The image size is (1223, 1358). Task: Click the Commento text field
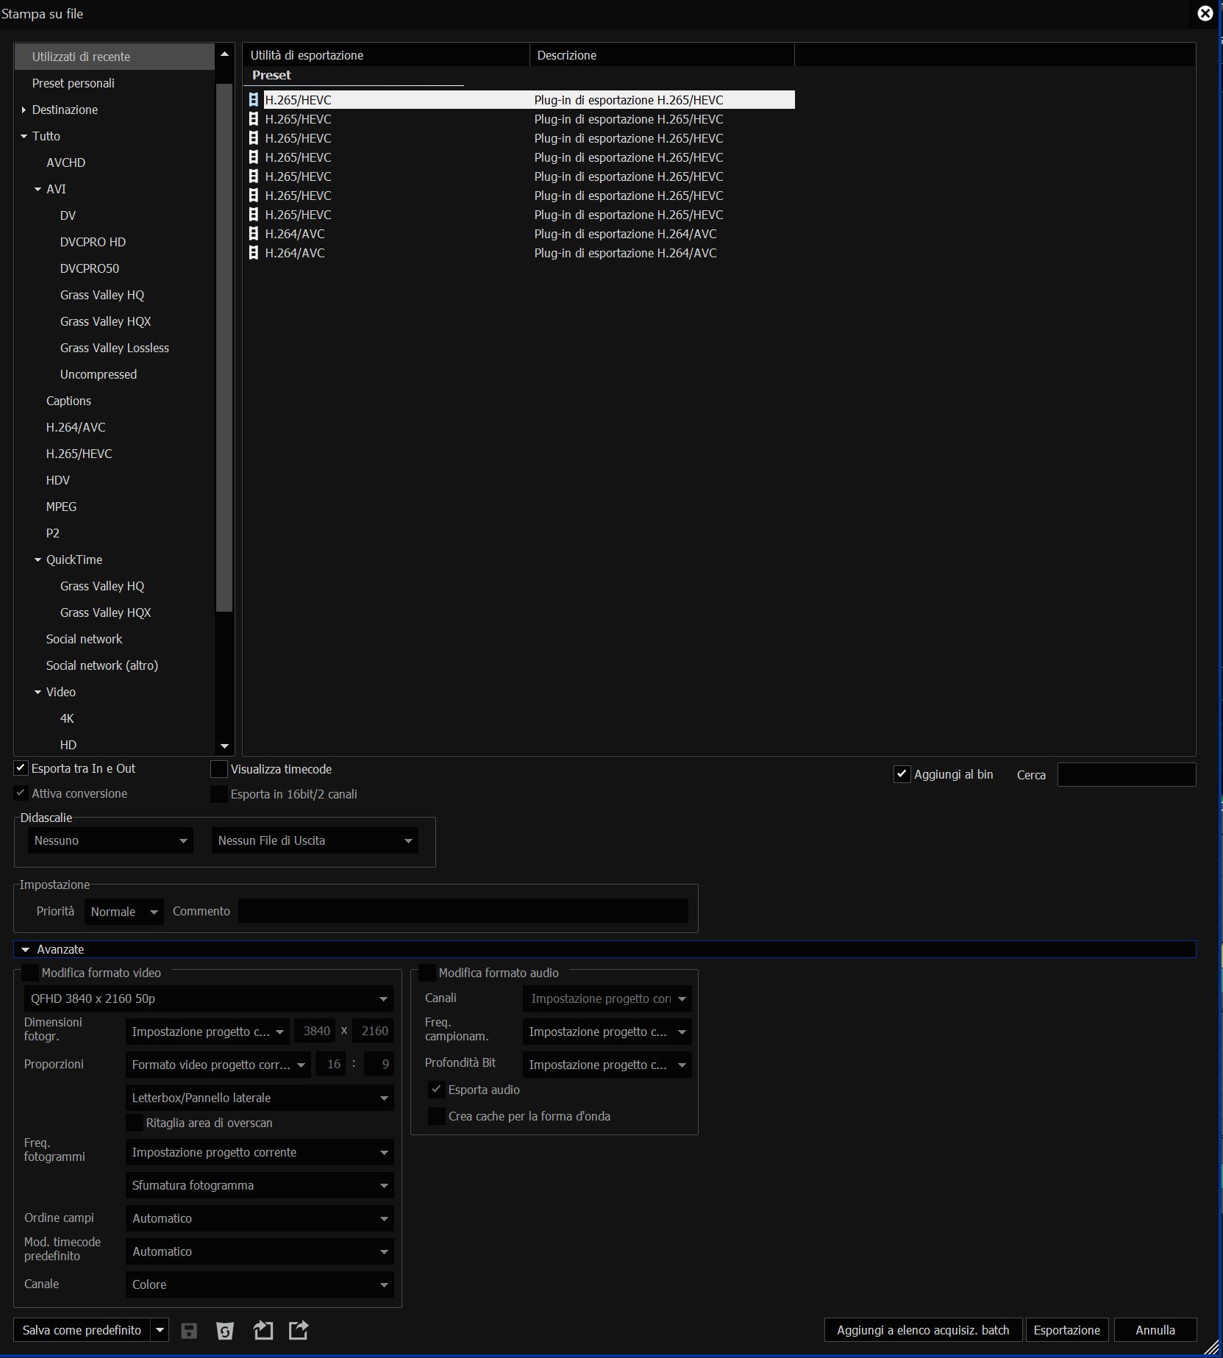tap(463, 911)
